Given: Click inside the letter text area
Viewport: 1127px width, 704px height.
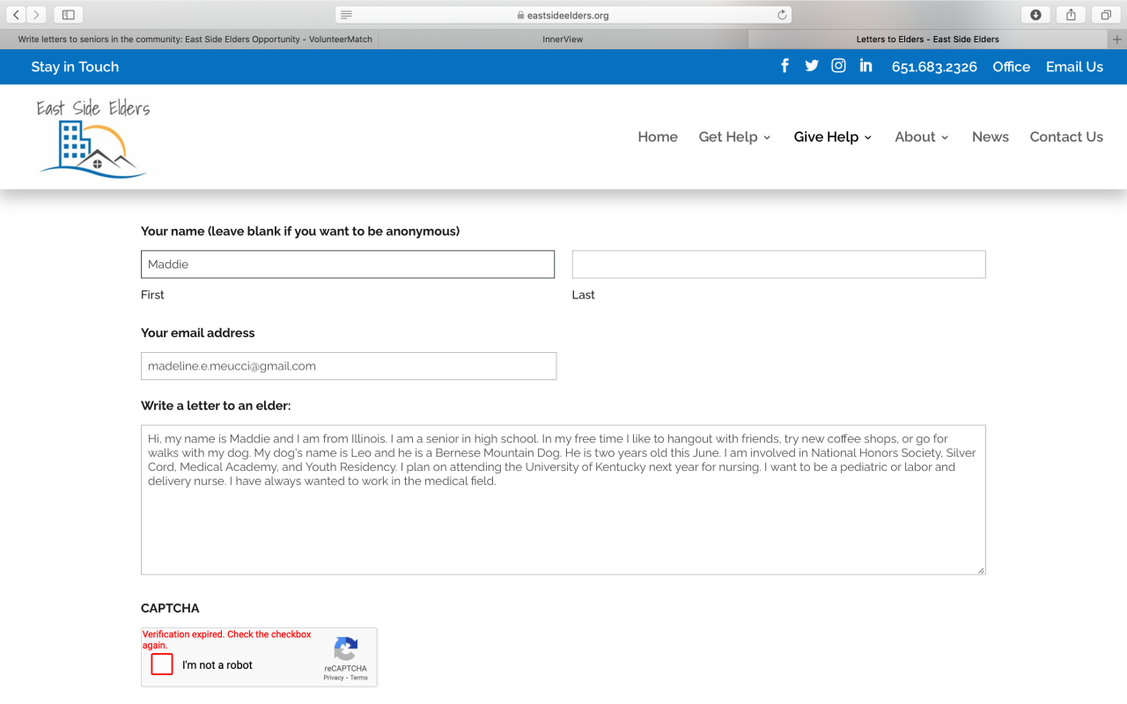Looking at the screenshot, I should click(x=563, y=500).
